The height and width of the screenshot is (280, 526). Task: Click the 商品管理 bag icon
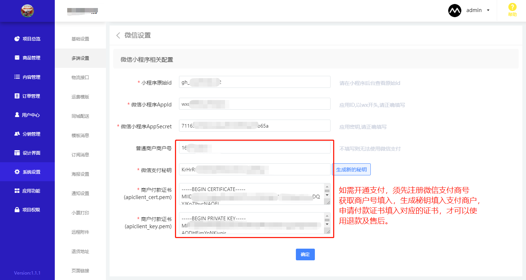click(17, 58)
